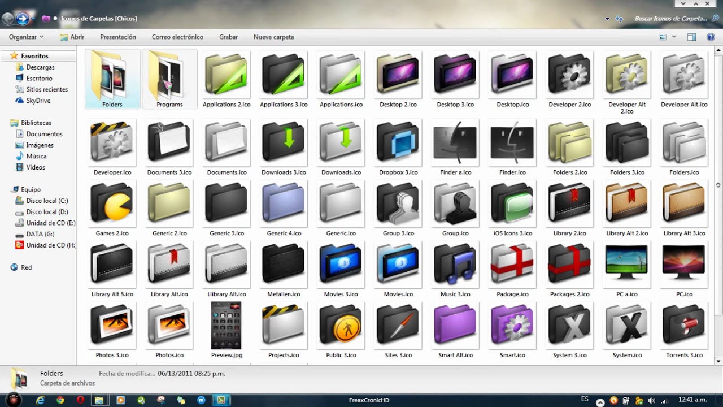Screen dimensions: 723x407
Task: Open the Programs folder
Action: tap(169, 79)
